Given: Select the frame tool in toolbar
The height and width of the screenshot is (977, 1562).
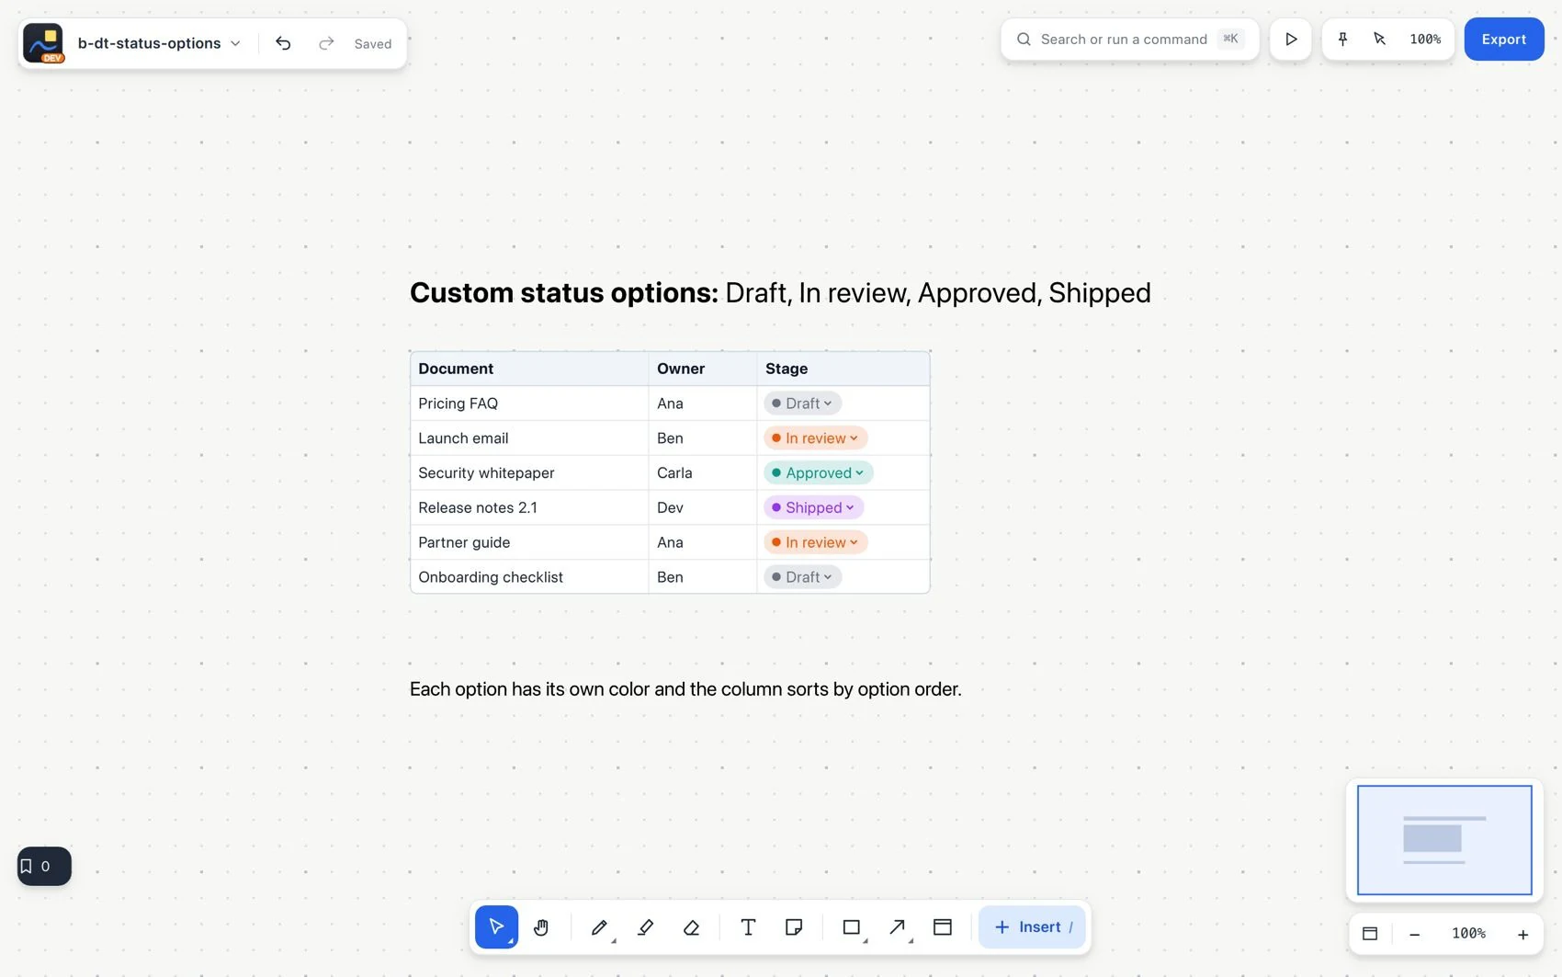Looking at the screenshot, I should [943, 926].
